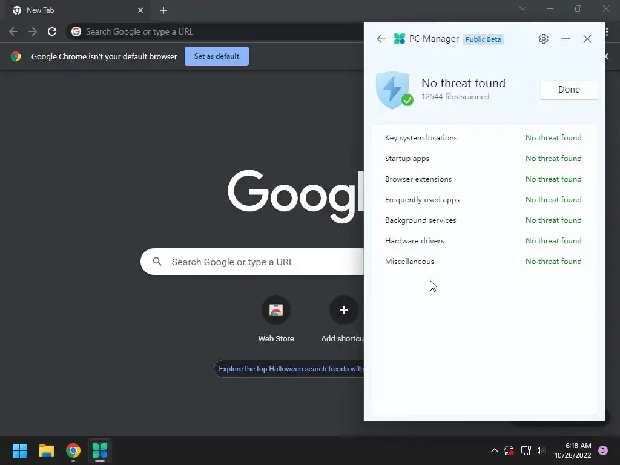Screen dimensions: 620x465
Task: Open network tray icon
Action: click(x=526, y=450)
